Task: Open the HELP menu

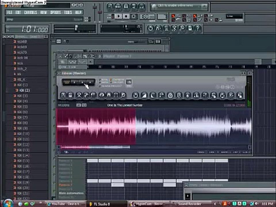Action: coord(78,12)
